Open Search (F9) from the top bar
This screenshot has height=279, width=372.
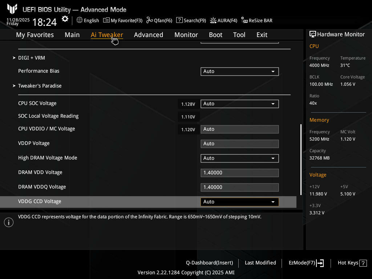pos(179,20)
